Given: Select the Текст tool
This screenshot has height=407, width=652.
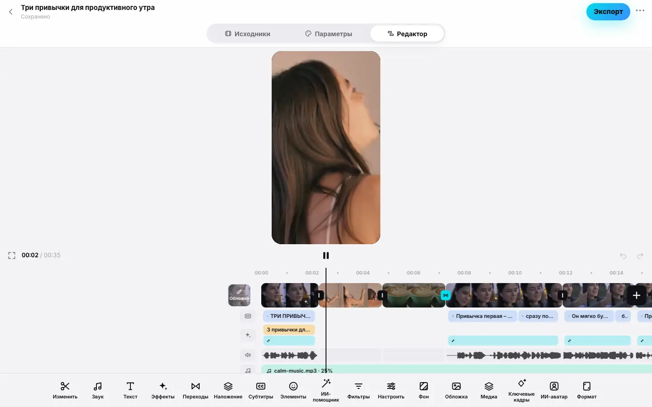Looking at the screenshot, I should tap(130, 391).
